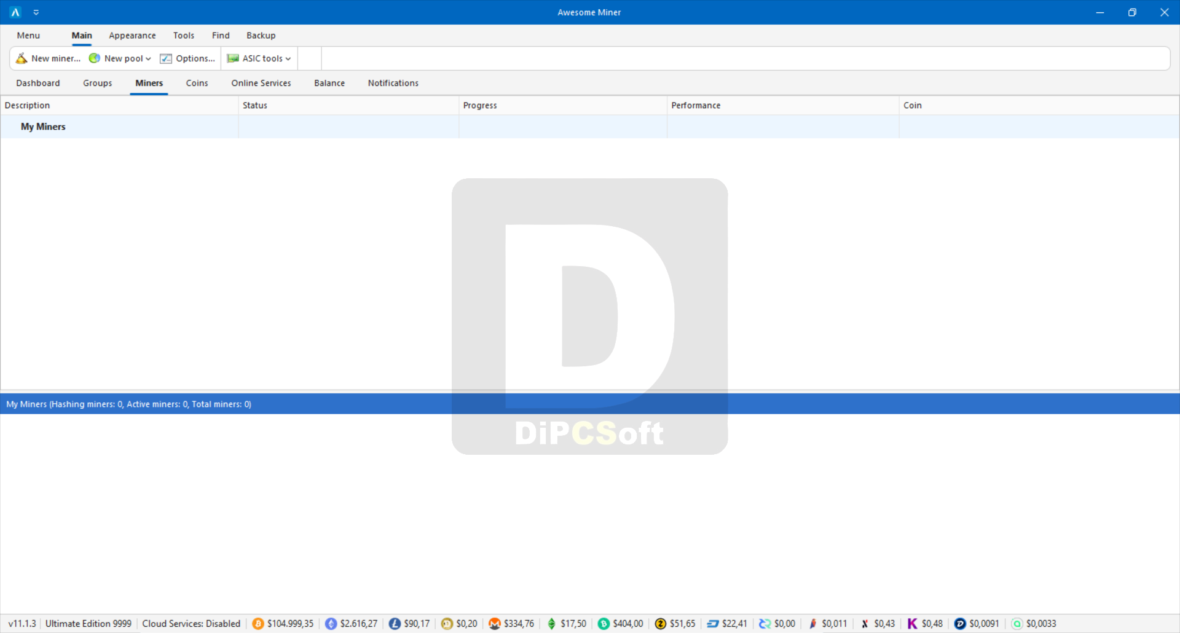Click the Bitcoin Cash icon beside $404,00
Screen dimensions: 1180x633
click(604, 624)
